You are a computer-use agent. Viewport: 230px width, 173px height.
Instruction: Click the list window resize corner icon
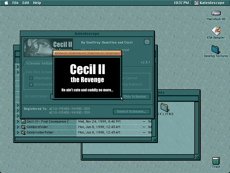click(154, 139)
